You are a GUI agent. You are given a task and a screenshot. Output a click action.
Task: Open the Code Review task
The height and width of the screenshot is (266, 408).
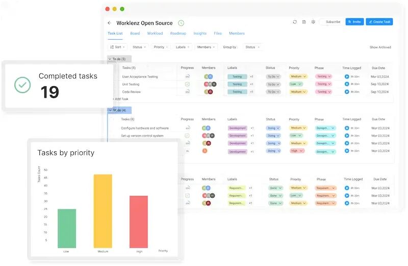pos(131,92)
